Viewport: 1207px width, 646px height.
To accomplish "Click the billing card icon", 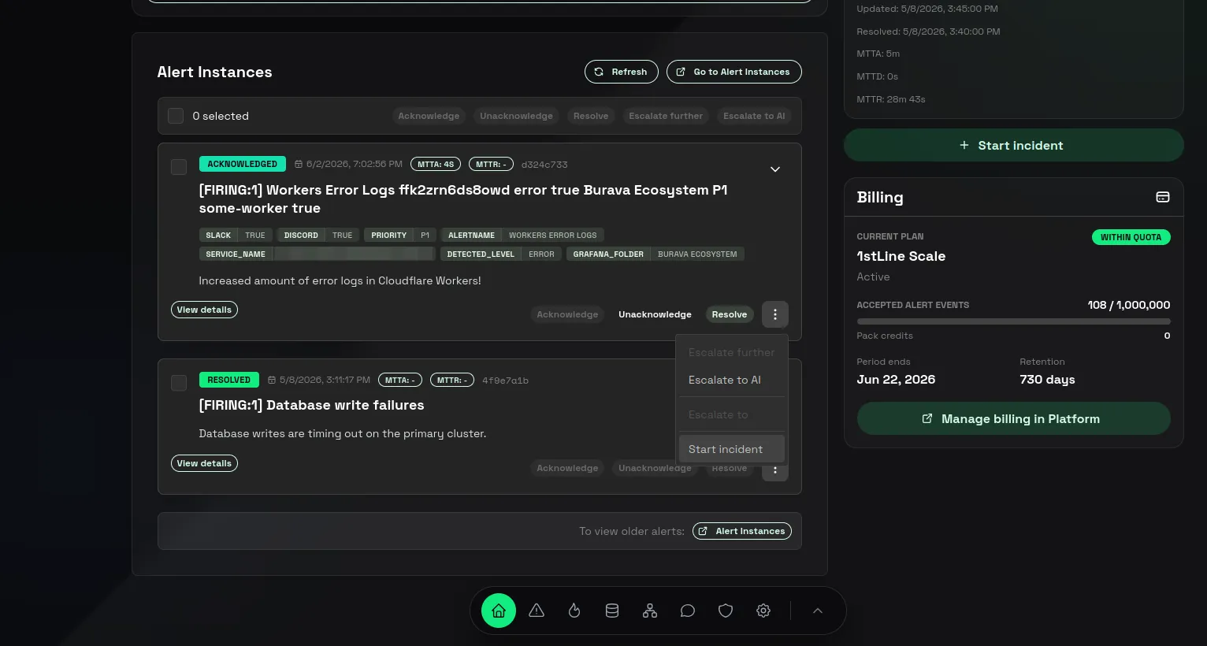I will point(1163,197).
